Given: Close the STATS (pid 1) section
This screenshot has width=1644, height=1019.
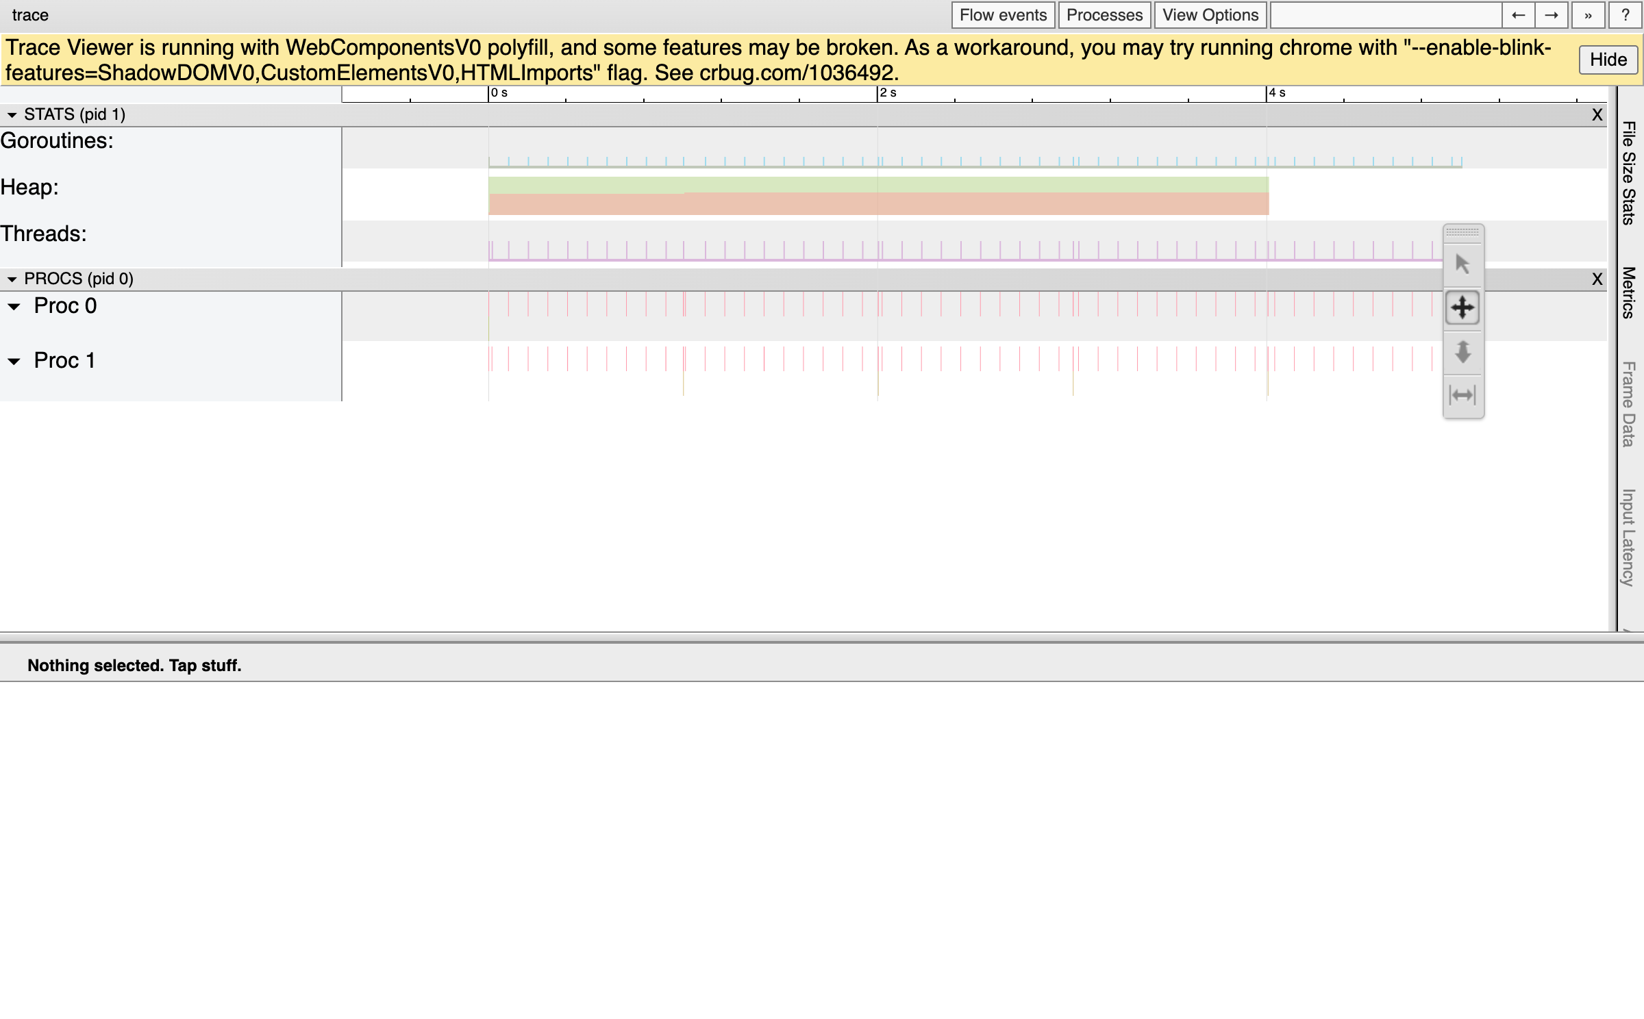Looking at the screenshot, I should click(1597, 115).
